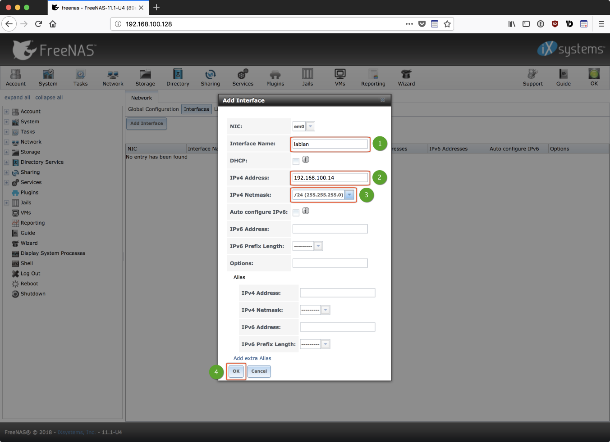Enable the DHCP checkbox
The image size is (610, 442).
coord(296,161)
